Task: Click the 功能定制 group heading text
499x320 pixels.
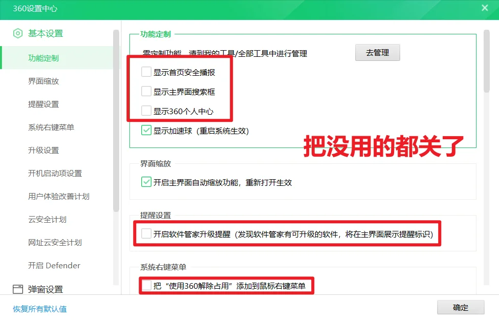Action: click(156, 34)
